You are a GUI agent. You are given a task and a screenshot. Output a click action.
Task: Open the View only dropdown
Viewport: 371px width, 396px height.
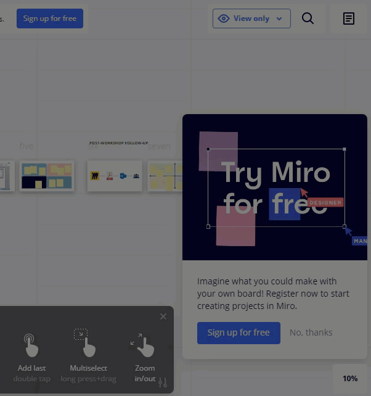point(251,19)
